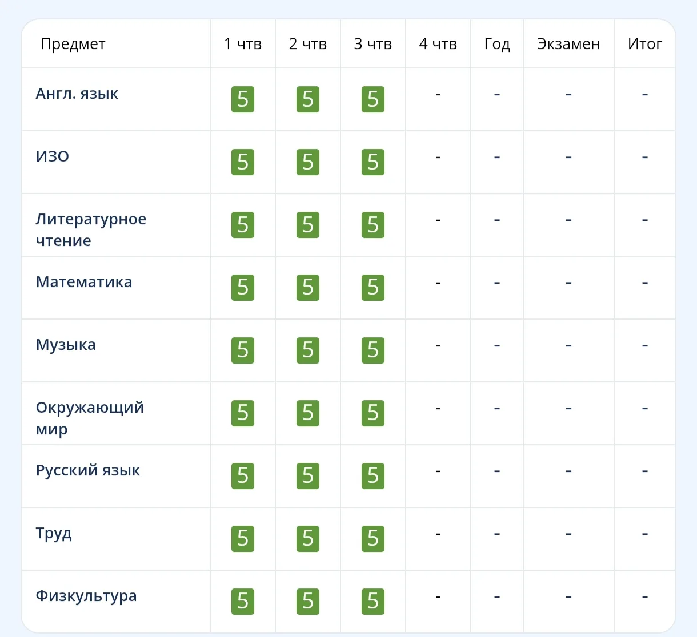The image size is (697, 637).
Task: Click ИЗО 1 чтв grade badge
Action: pos(243,162)
